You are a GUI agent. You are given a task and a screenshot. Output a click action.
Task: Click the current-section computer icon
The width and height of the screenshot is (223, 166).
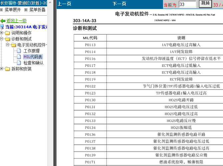pos(2,27)
